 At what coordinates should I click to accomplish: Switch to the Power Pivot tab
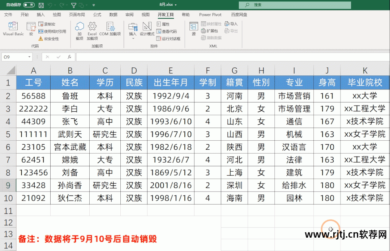210,14
